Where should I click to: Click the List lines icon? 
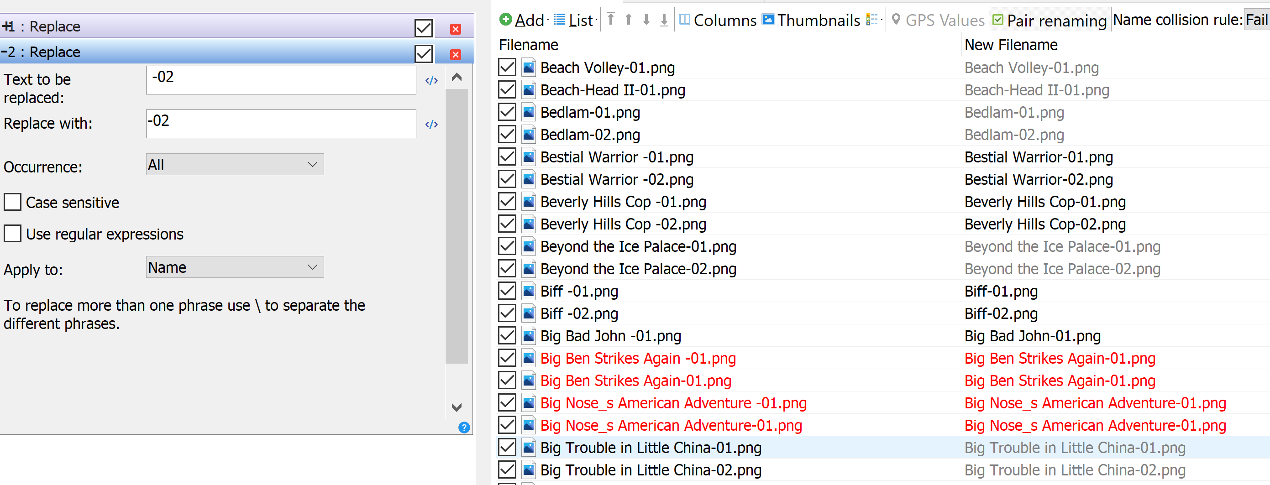pyautogui.click(x=560, y=19)
